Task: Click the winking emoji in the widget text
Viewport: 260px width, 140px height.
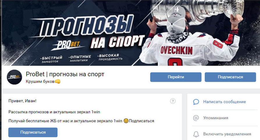Action: pos(126,121)
